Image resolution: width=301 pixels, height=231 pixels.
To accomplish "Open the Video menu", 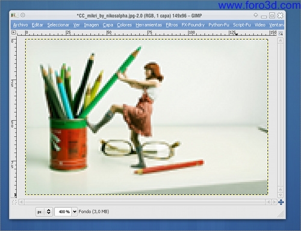I will 260,25.
